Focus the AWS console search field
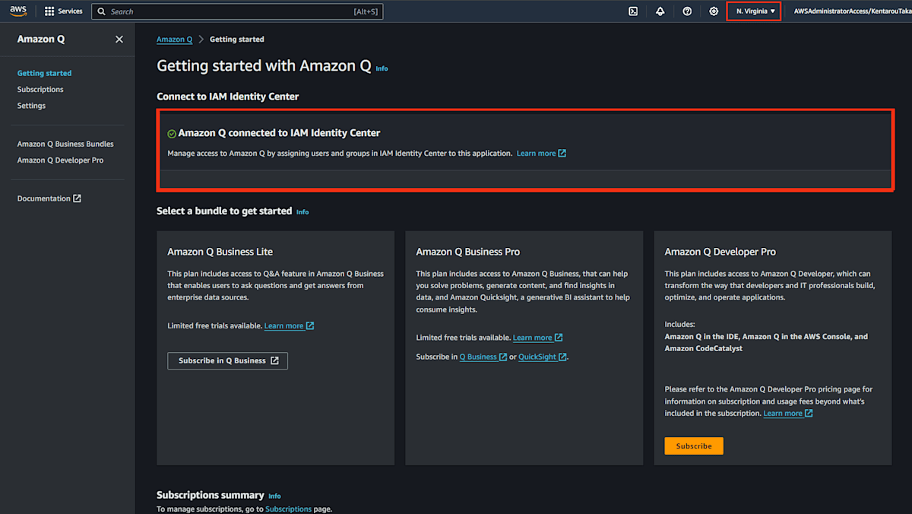Screen dimensions: 912x514 237,11
